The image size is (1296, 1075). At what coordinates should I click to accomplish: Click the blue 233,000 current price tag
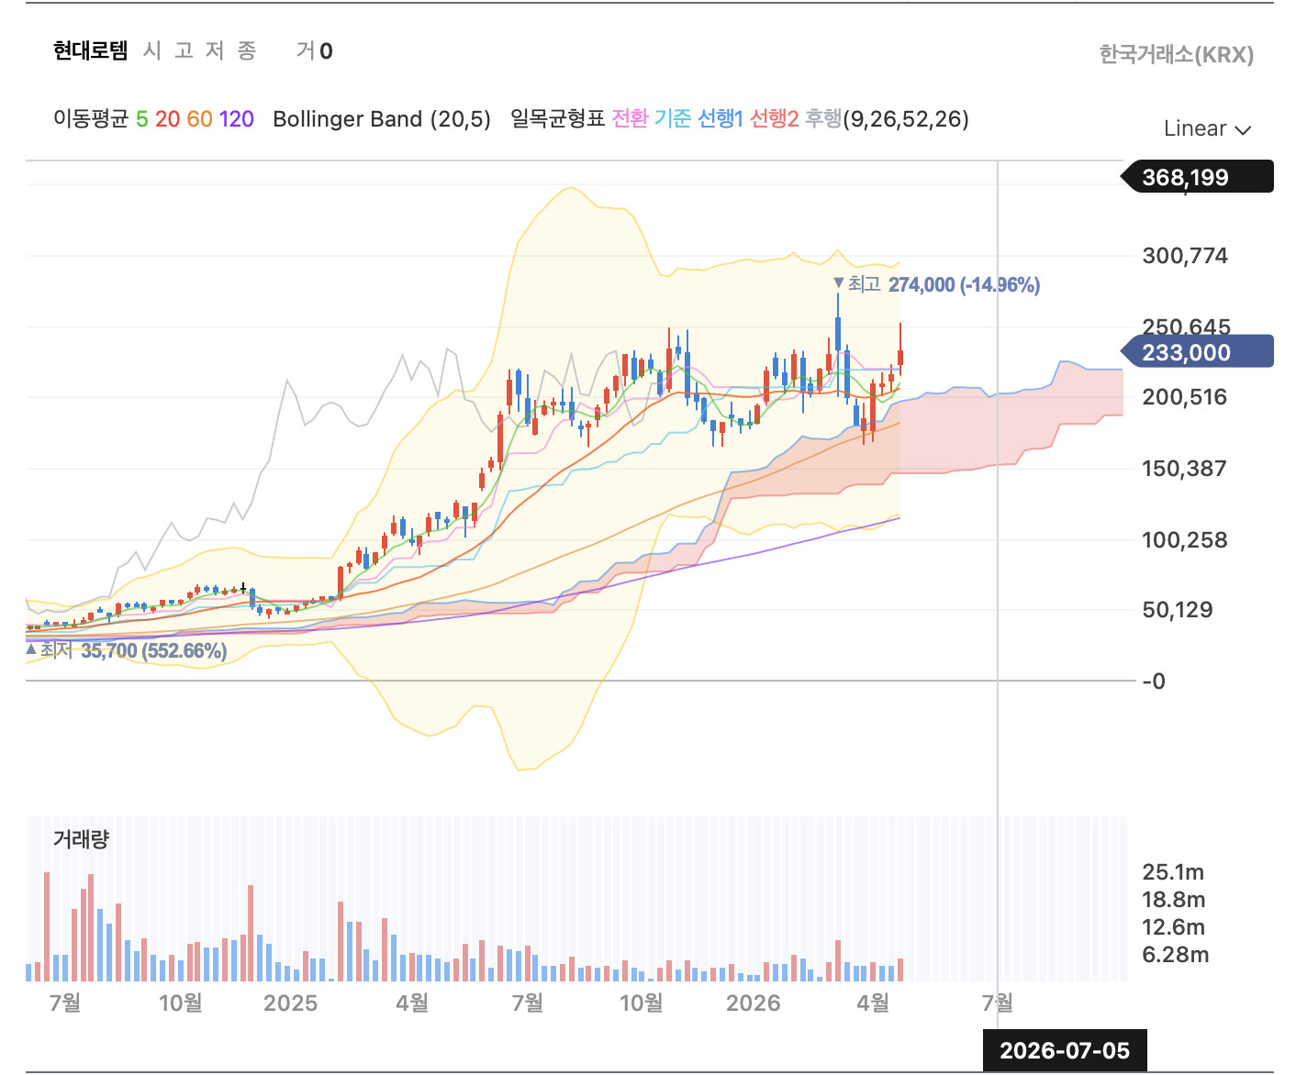(1197, 352)
